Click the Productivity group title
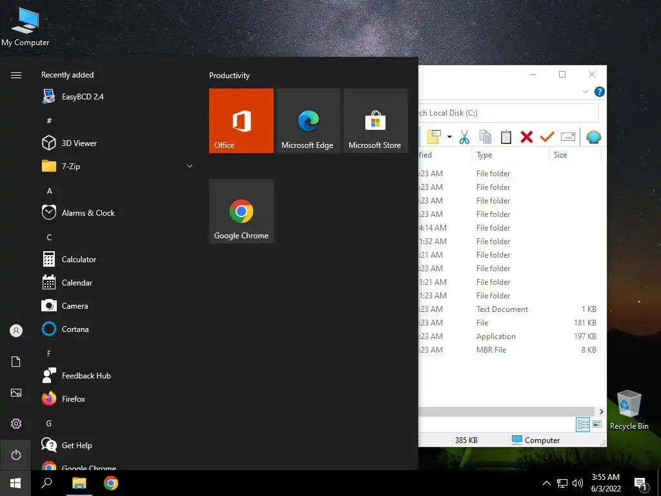 229,76
